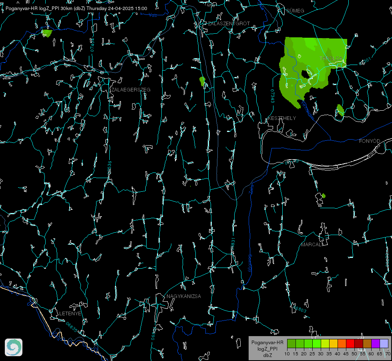Click the NAGYKANIZSA city label

tap(184, 296)
